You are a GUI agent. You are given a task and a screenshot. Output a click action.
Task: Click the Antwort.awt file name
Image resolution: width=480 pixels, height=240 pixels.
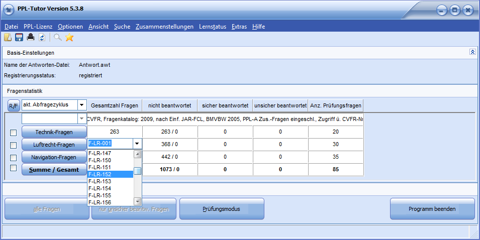click(x=94, y=65)
